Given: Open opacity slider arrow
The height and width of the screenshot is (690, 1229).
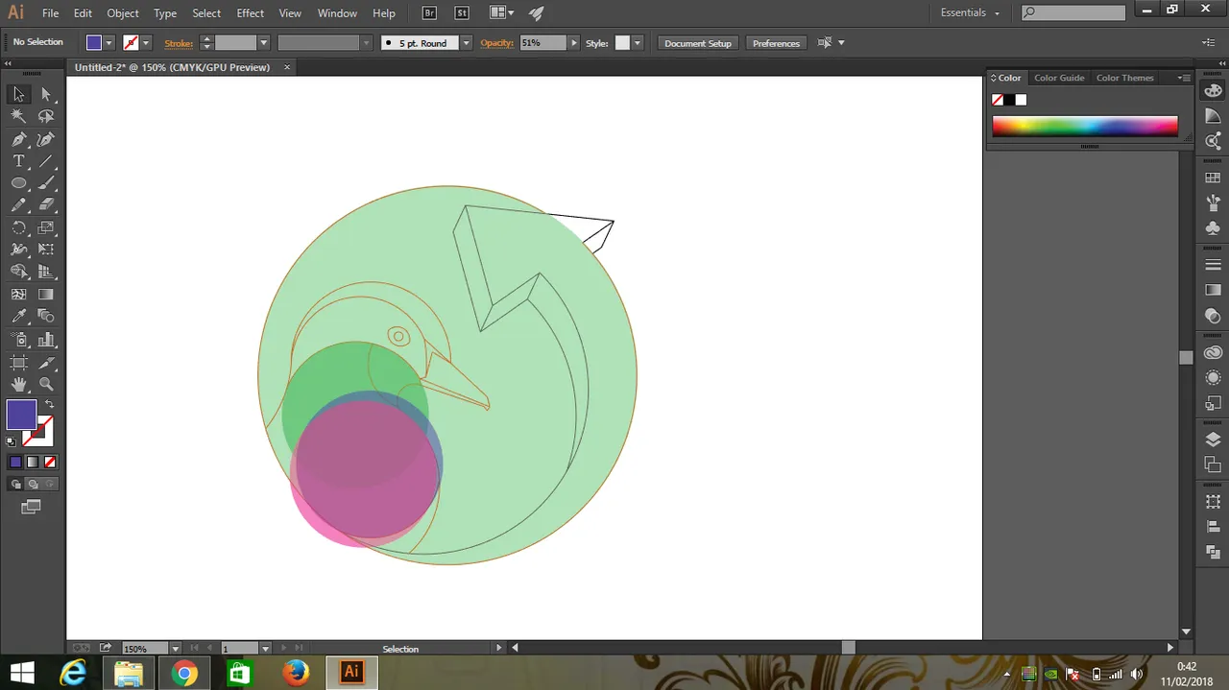Looking at the screenshot, I should 574,43.
